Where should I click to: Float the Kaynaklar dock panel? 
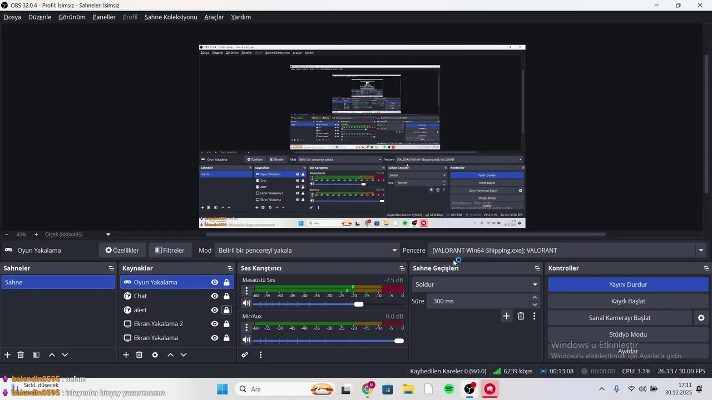(230, 268)
